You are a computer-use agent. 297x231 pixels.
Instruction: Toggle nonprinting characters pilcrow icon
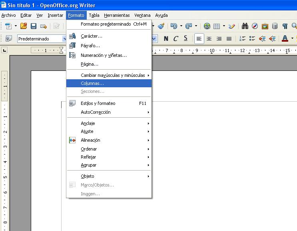point(285,26)
